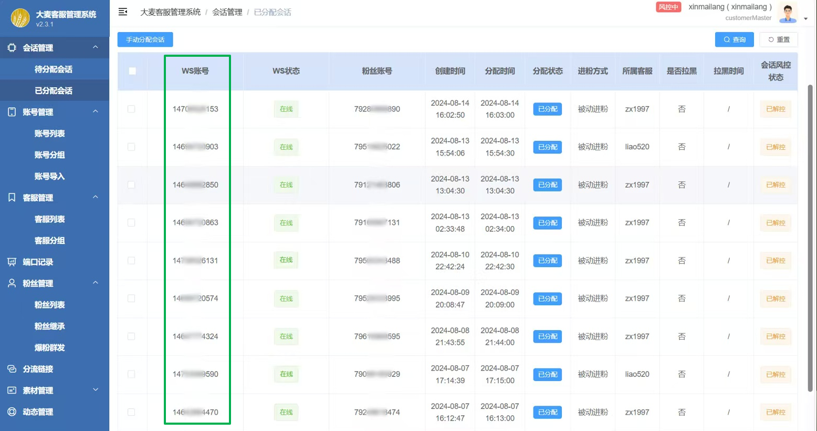Check the row created 2024-08-10 22:42:24
817x431 pixels.
tap(131, 261)
